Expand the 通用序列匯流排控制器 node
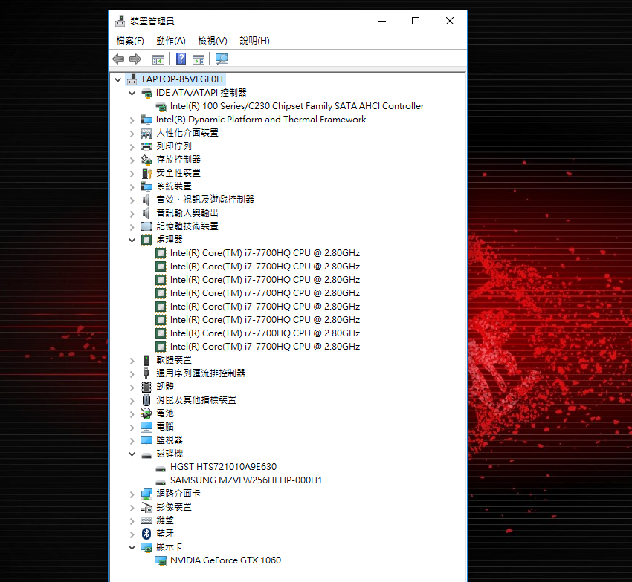 pos(132,373)
